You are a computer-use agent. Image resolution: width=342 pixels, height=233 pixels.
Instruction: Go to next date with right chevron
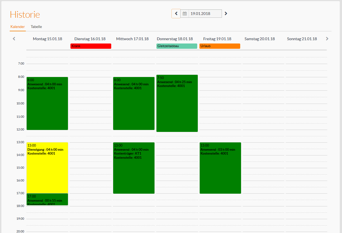tap(226, 14)
